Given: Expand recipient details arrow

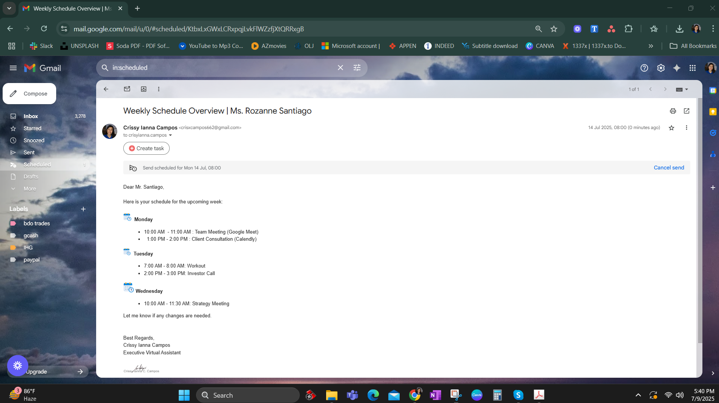Looking at the screenshot, I should pos(170,135).
